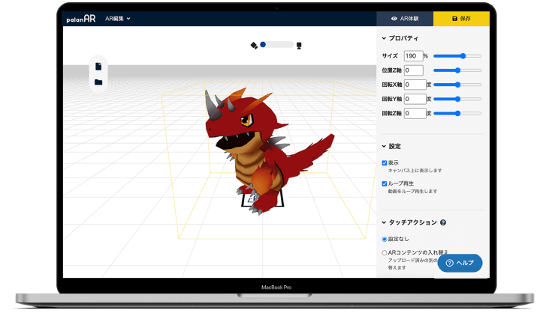Click the yellow 保存 save button
The image size is (546, 316).
pyautogui.click(x=461, y=19)
